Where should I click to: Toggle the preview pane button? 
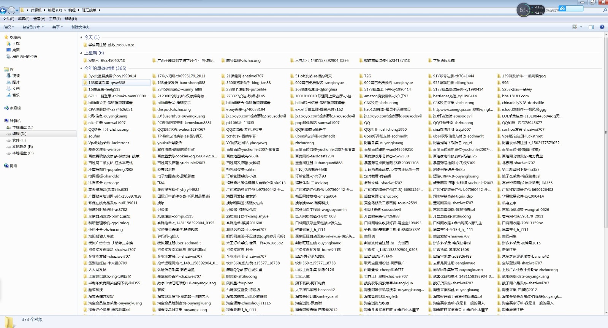click(591, 27)
